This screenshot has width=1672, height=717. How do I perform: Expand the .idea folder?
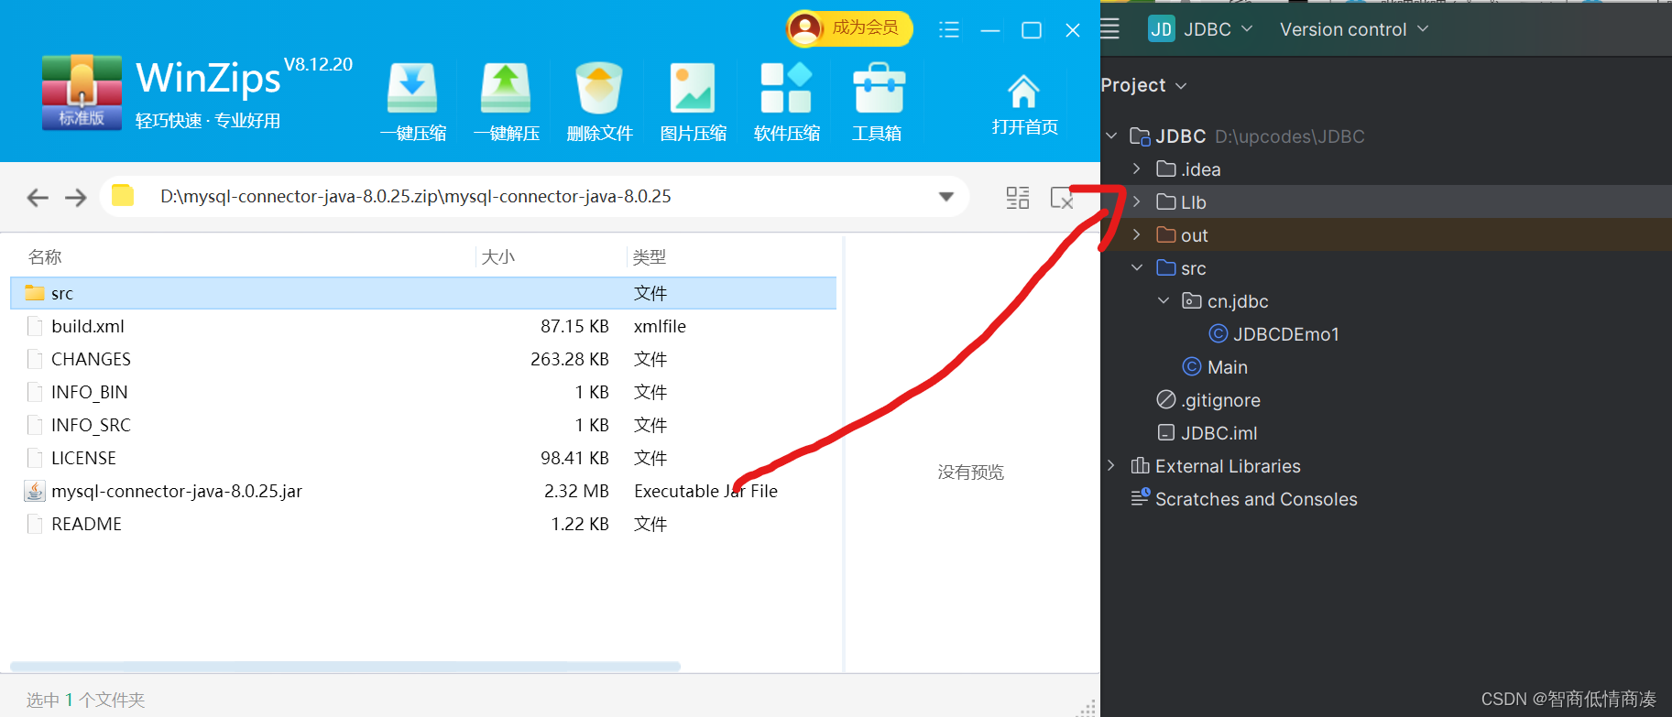[x=1137, y=169]
